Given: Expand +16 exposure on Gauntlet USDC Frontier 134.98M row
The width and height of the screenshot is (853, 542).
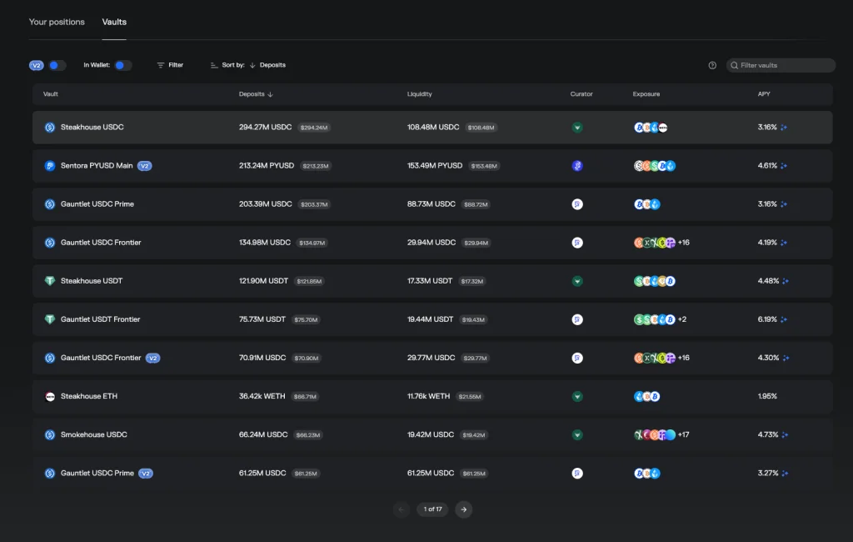Looking at the screenshot, I should coord(683,243).
